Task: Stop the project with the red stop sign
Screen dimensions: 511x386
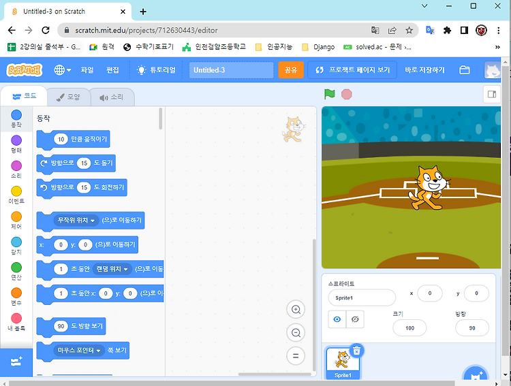Action: [346, 94]
